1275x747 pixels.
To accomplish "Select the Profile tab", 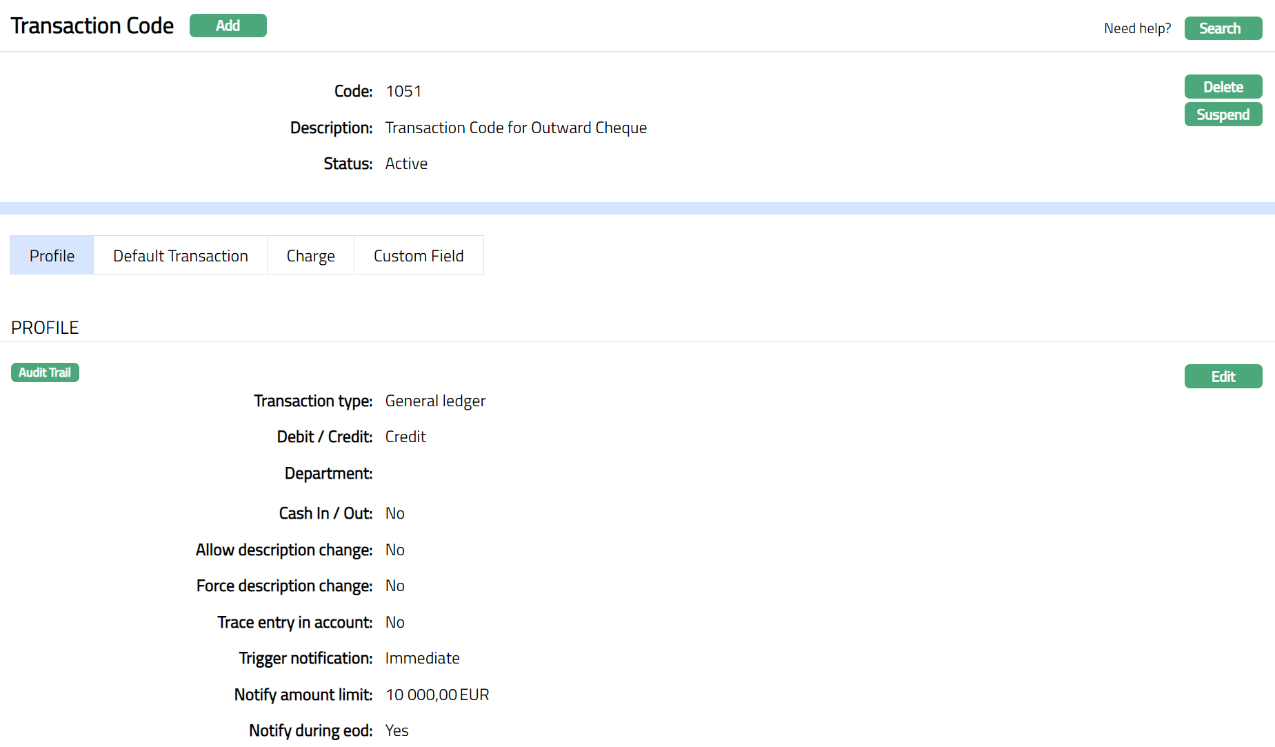I will coord(52,255).
